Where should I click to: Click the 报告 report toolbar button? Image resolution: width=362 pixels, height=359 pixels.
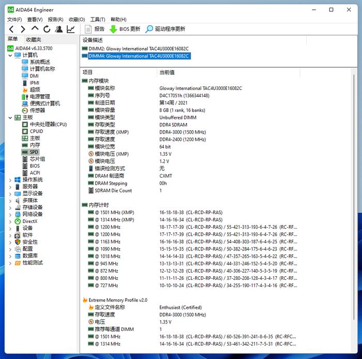pos(95,29)
